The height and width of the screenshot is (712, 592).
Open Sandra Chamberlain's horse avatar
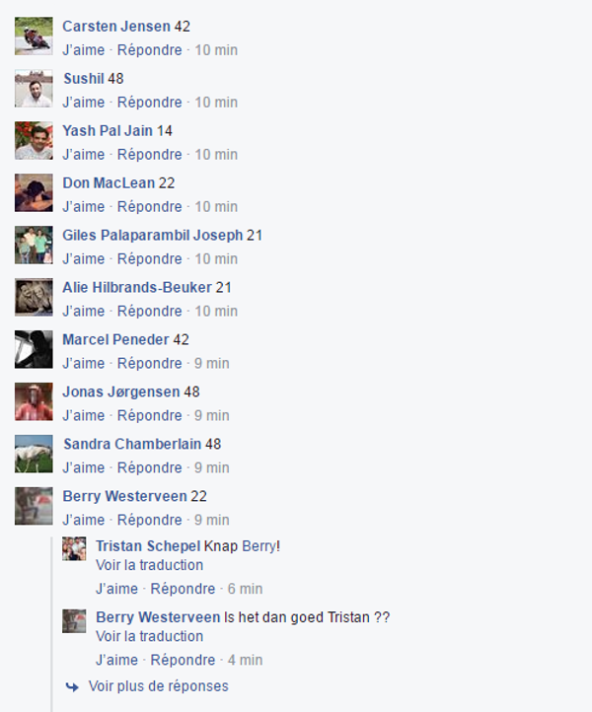pos(34,454)
